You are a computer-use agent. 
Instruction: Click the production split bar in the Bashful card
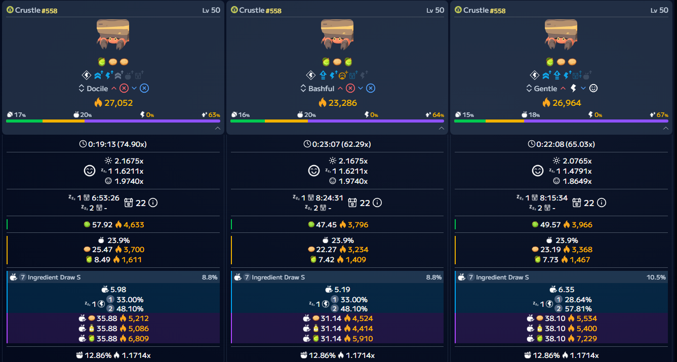click(337, 121)
